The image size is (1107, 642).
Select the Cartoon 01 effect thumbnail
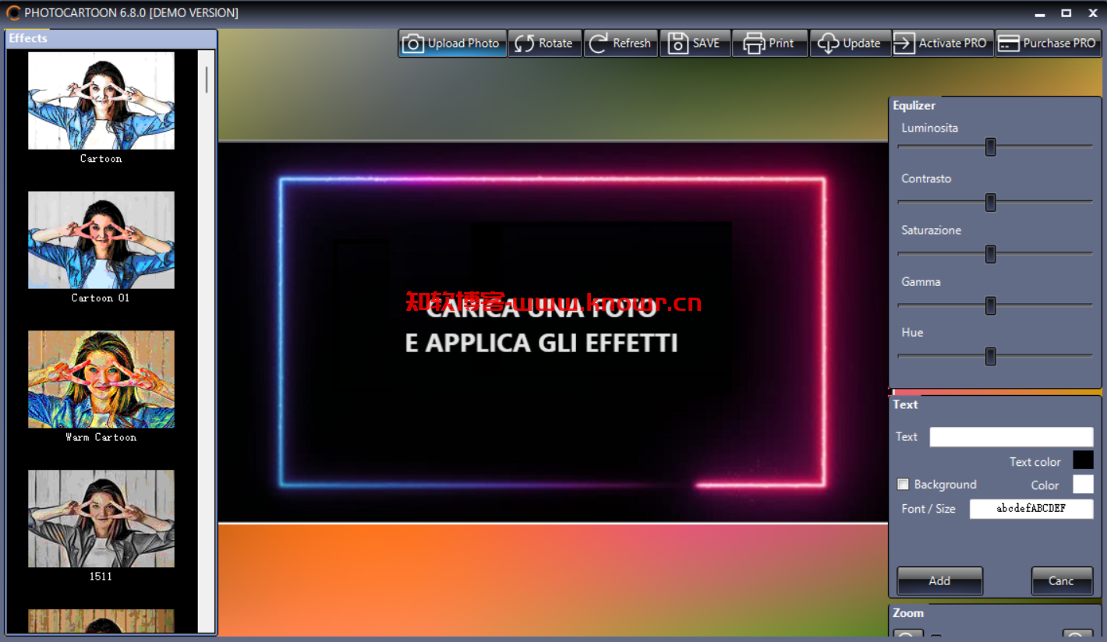tap(101, 240)
